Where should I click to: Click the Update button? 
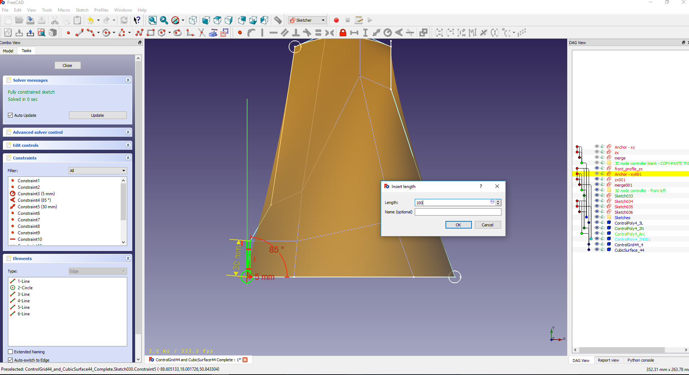(98, 115)
